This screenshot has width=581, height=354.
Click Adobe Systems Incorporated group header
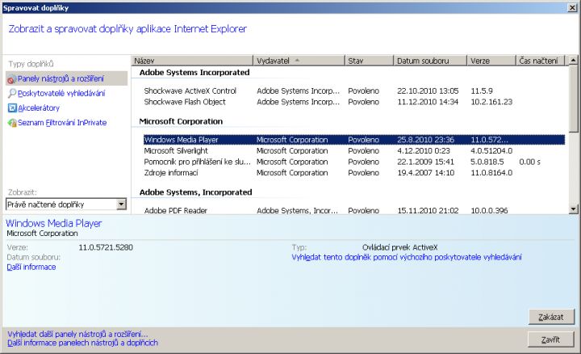[194, 73]
